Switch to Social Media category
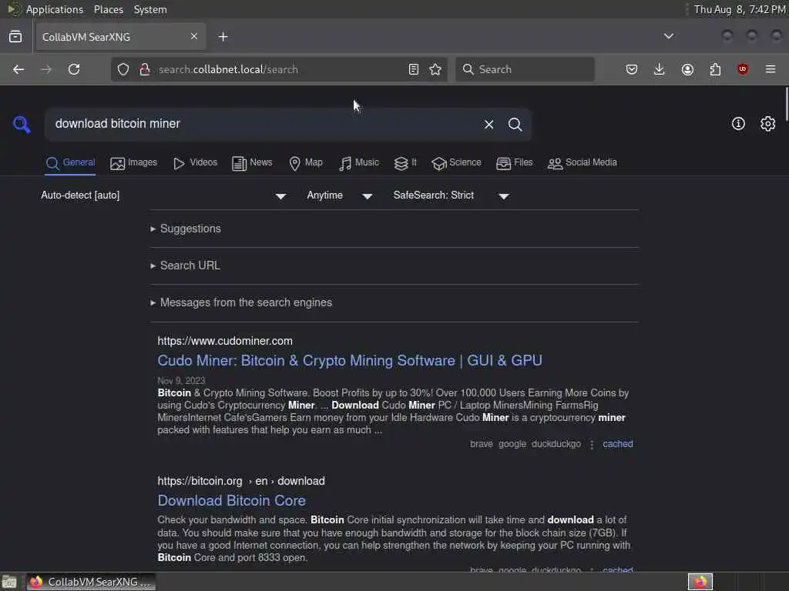This screenshot has height=591, width=789. click(583, 163)
